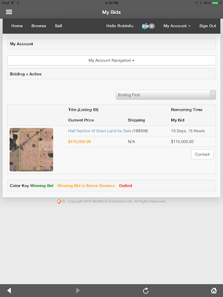Click the orange logo beside copyright
The image size is (223, 297).
[x=59, y=201]
